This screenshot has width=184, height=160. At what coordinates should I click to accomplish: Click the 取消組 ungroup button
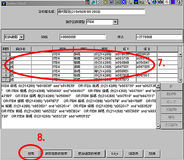tap(171, 94)
